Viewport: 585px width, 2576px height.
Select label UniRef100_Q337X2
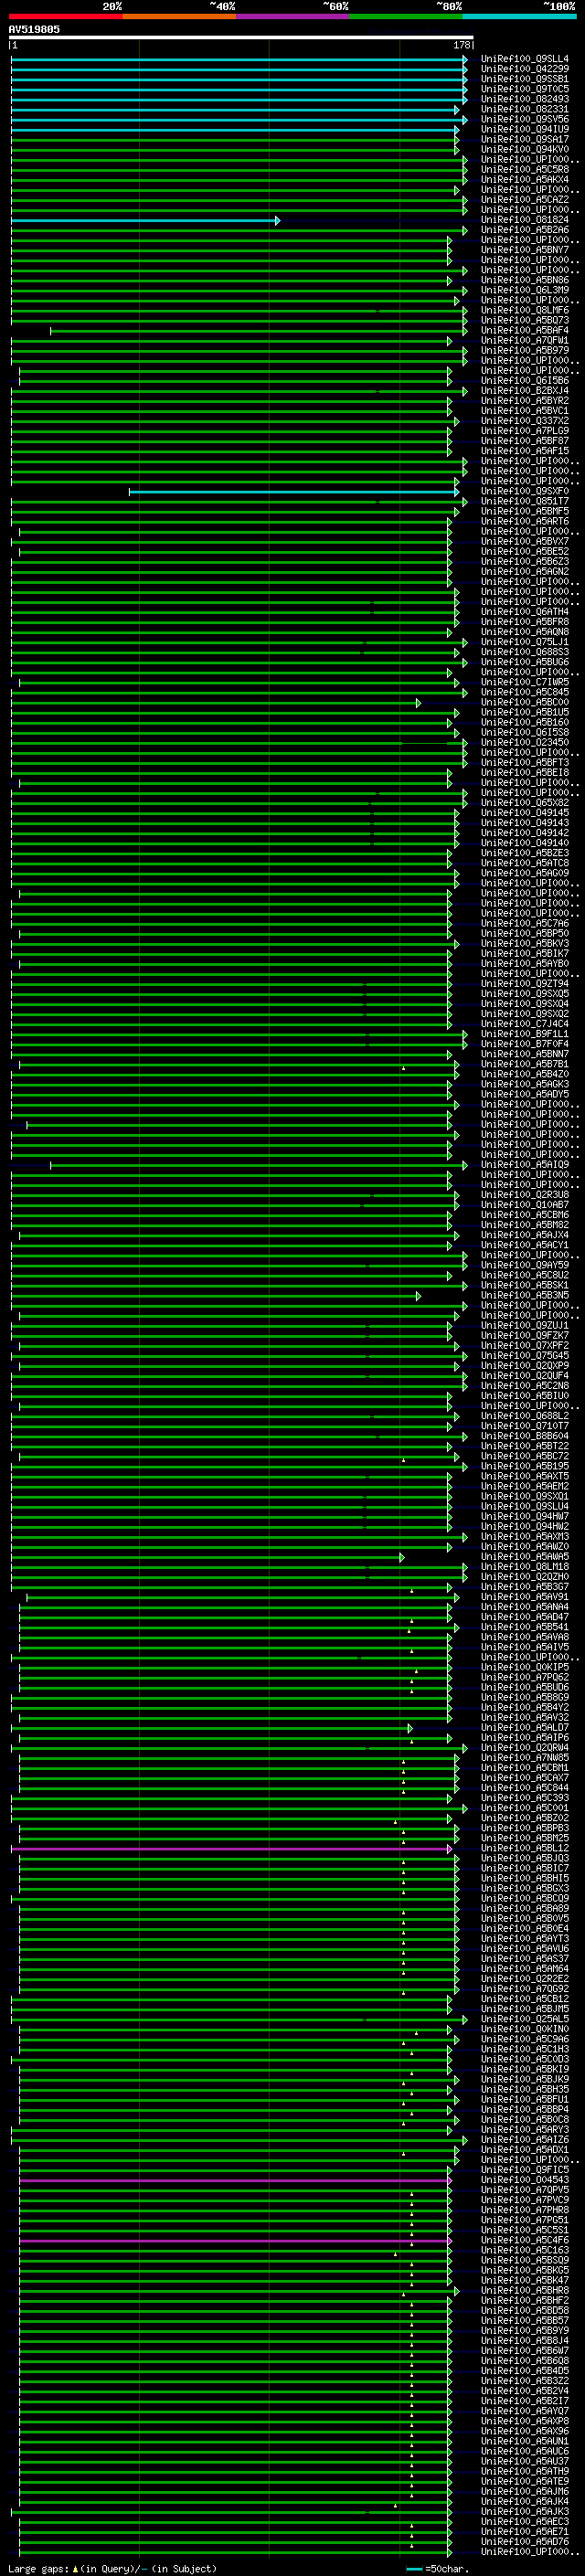click(x=525, y=421)
